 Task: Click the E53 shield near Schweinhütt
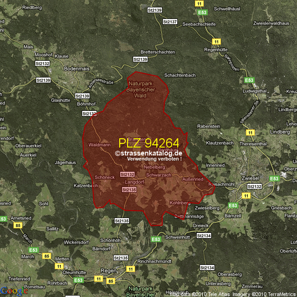click(x=156, y=239)
